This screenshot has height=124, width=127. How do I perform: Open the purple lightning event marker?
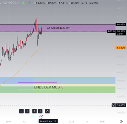(41, 117)
